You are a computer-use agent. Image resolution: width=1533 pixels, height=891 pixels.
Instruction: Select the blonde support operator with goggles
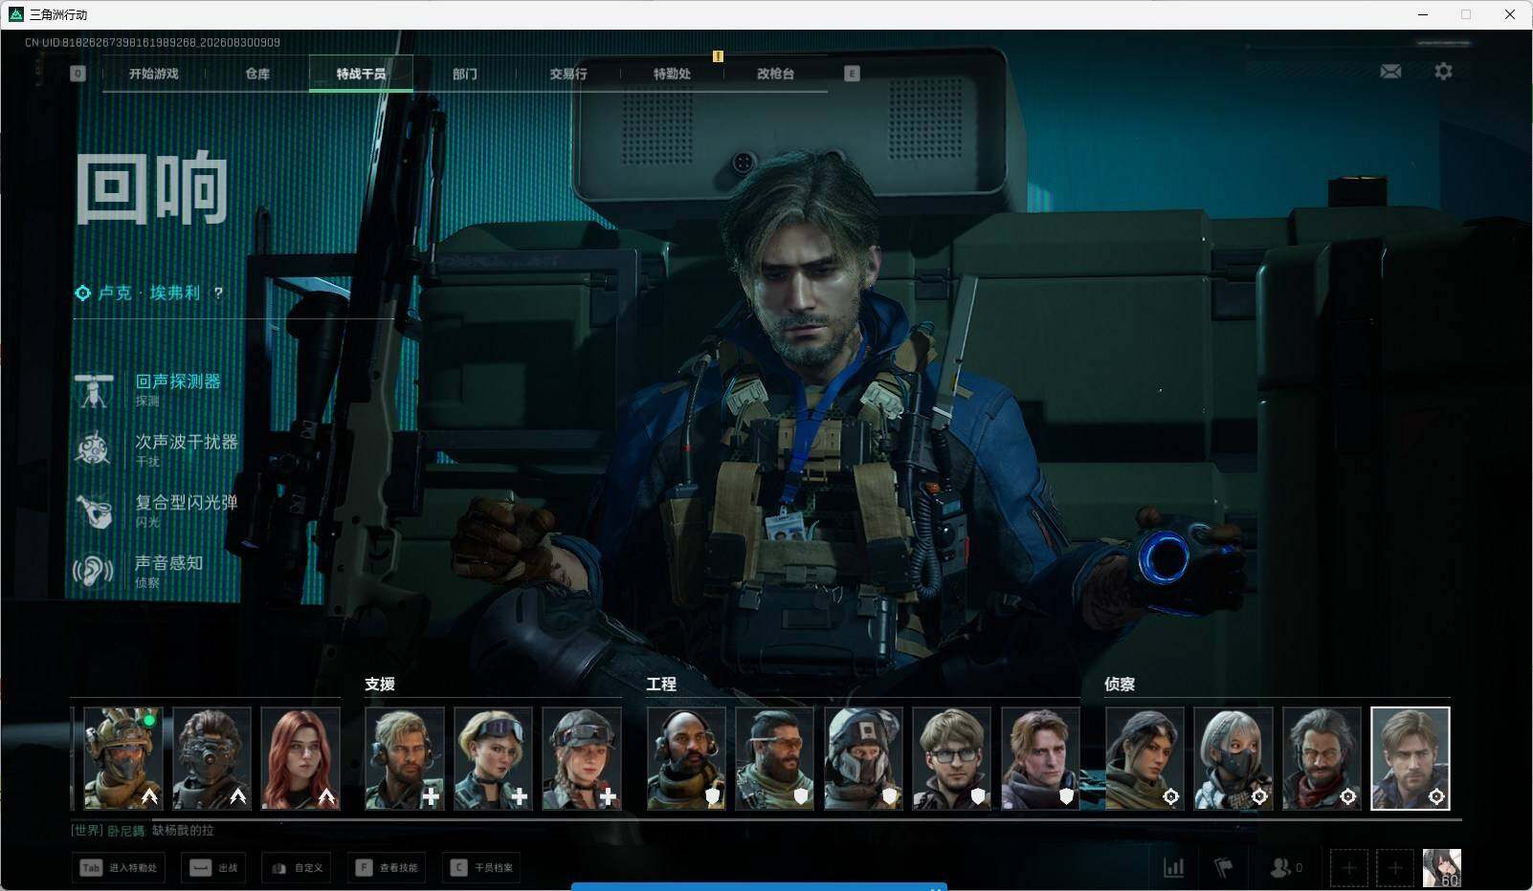point(493,759)
